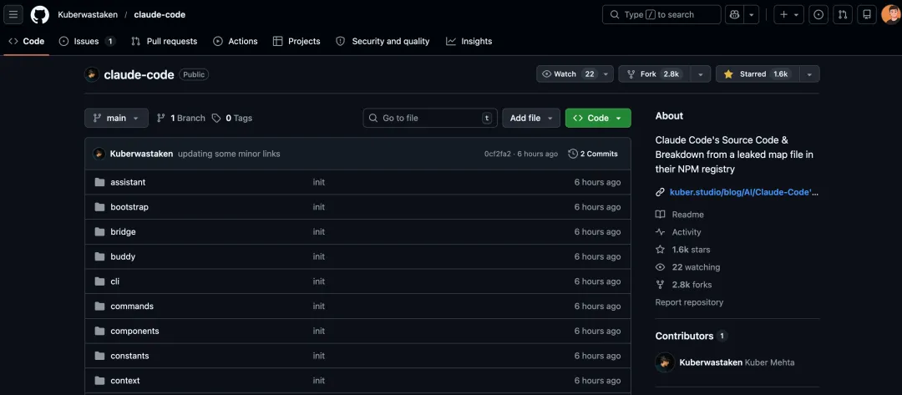The image size is (902, 395).
Task: Open pull requests icon in header
Action: pyautogui.click(x=843, y=14)
